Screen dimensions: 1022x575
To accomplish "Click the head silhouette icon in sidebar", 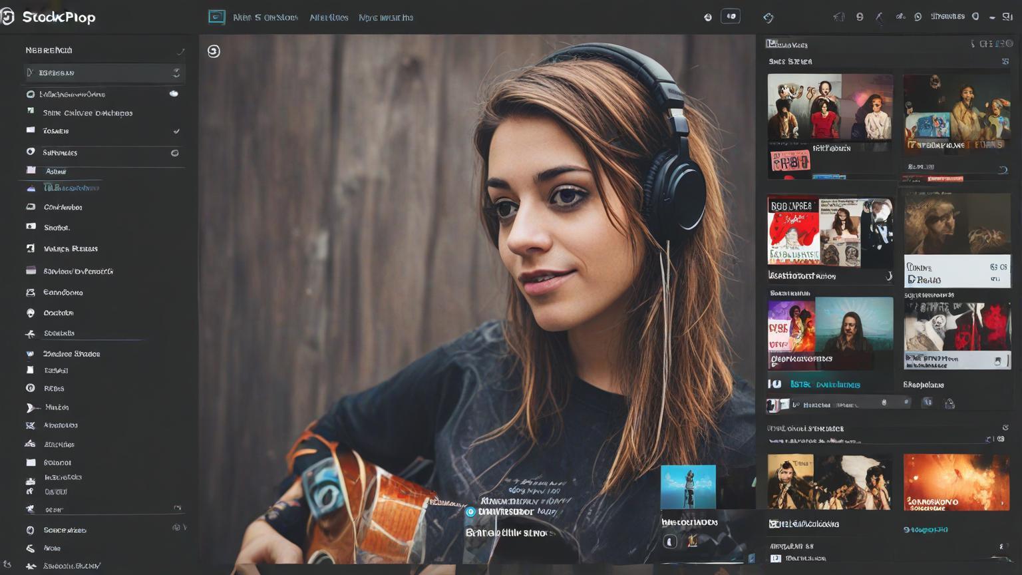I will pos(30,313).
